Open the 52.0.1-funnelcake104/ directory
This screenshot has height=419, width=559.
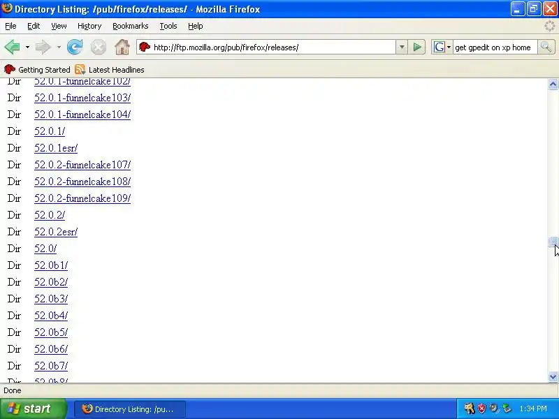(82, 115)
